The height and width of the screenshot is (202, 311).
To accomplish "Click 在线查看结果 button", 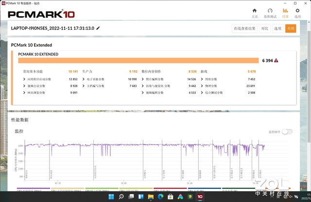I will coord(244,28).
